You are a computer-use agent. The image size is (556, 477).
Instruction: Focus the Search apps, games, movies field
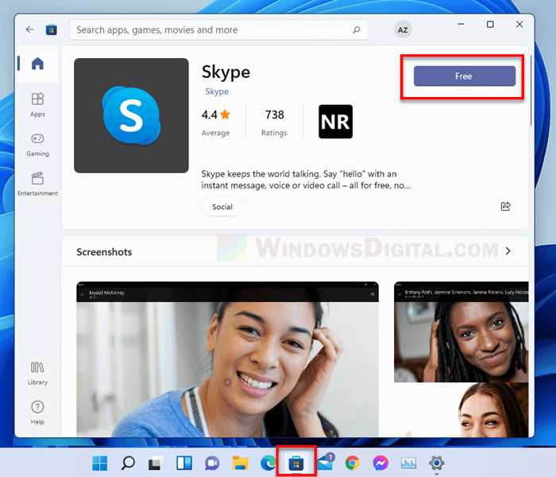click(218, 30)
